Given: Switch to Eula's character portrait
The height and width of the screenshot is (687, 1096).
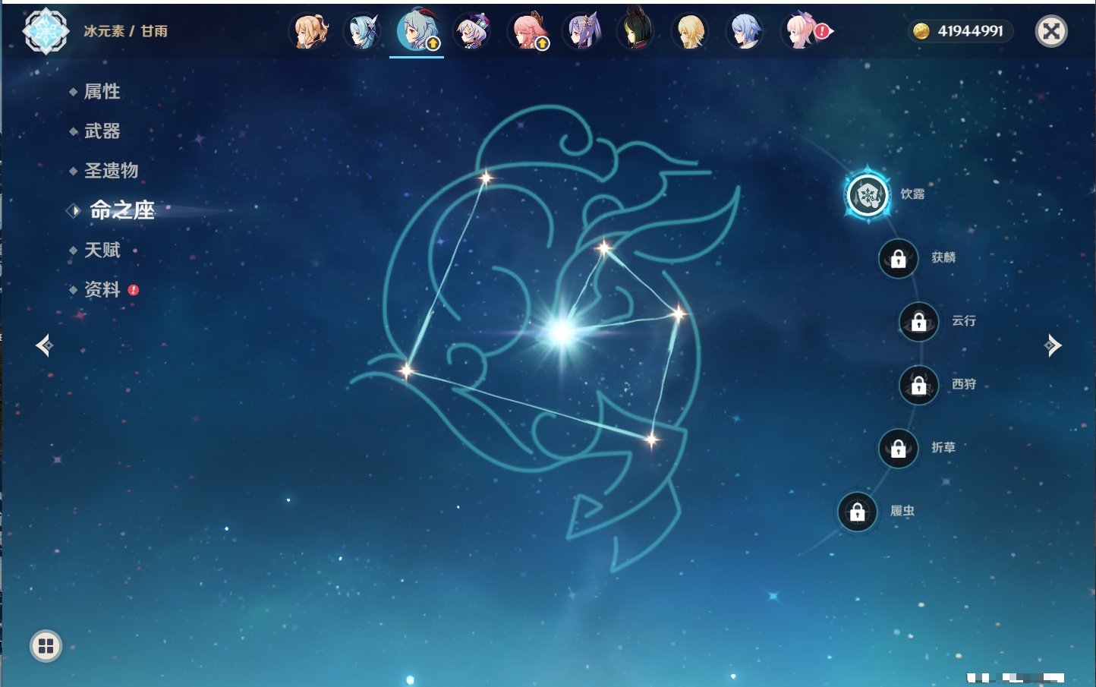Looking at the screenshot, I should coord(363,32).
